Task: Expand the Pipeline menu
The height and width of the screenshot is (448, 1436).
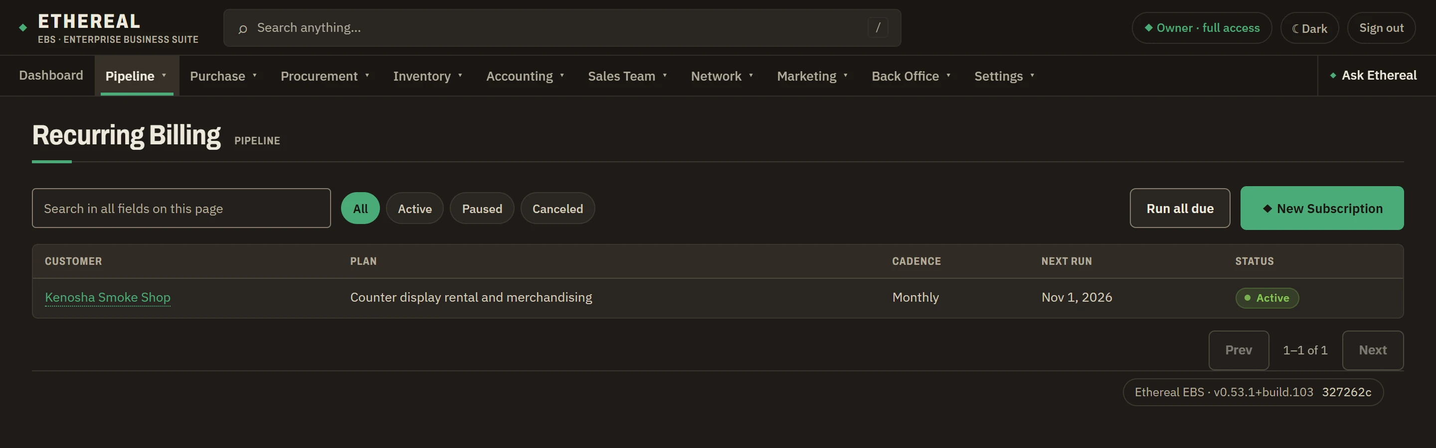Action: pyautogui.click(x=137, y=76)
